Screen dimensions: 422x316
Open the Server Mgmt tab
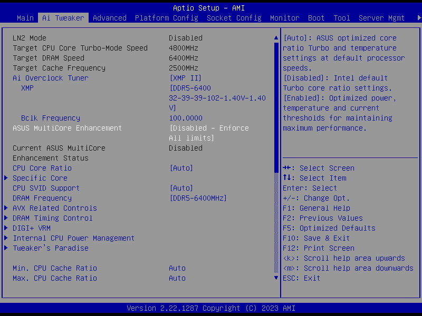pos(381,18)
